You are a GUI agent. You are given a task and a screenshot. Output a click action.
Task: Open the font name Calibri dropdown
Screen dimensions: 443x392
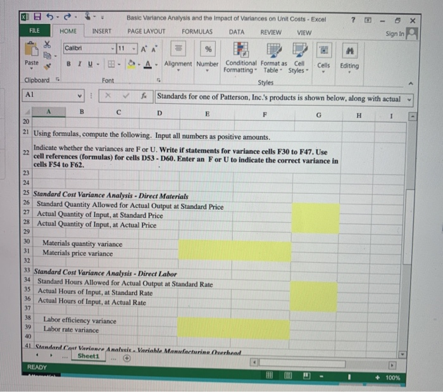(113, 49)
